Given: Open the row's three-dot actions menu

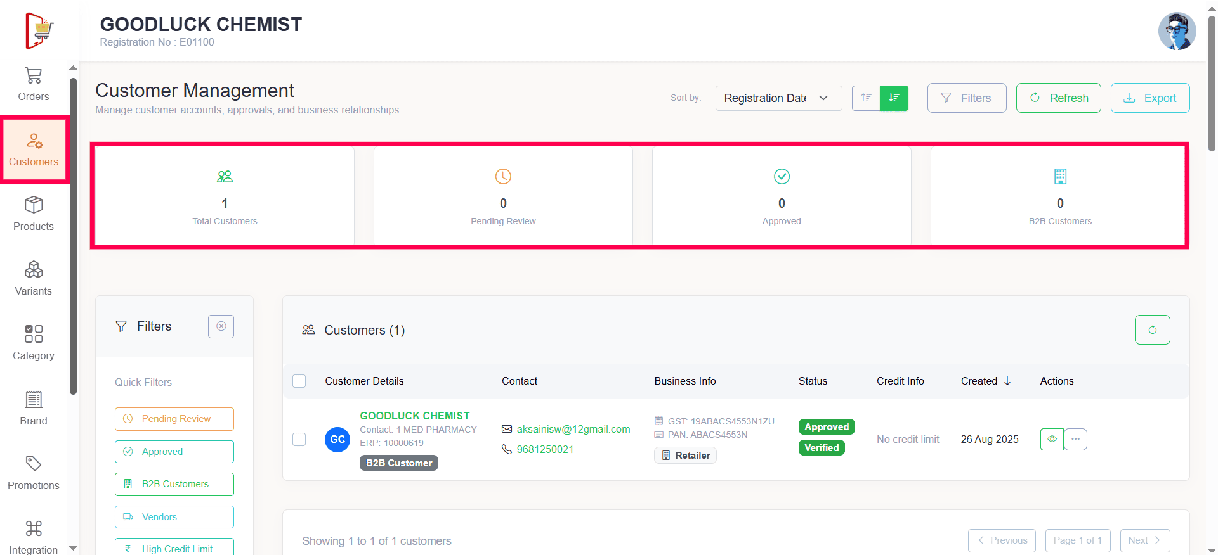Looking at the screenshot, I should click(x=1076, y=439).
